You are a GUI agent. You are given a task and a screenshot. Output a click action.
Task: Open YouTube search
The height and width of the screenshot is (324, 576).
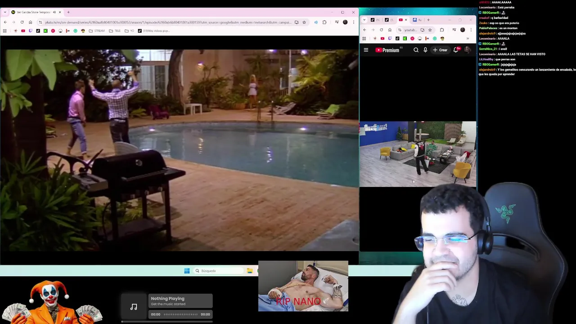(x=416, y=50)
